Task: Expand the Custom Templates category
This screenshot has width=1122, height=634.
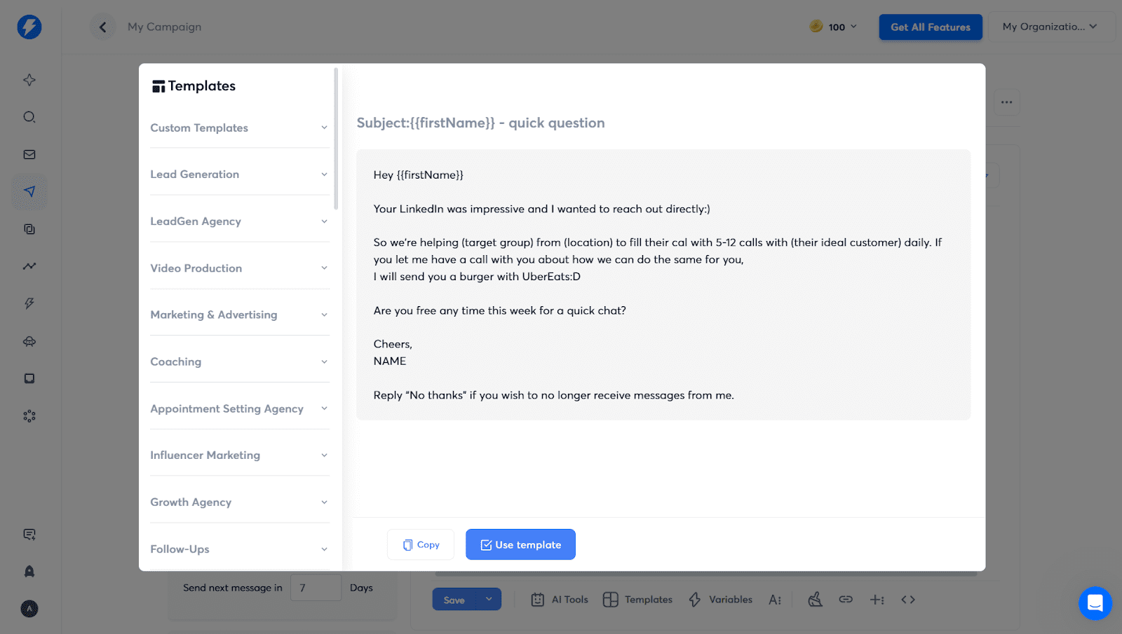Action: [239, 128]
